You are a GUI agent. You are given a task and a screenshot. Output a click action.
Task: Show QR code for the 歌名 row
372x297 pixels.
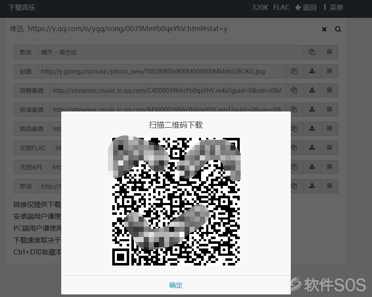click(329, 52)
